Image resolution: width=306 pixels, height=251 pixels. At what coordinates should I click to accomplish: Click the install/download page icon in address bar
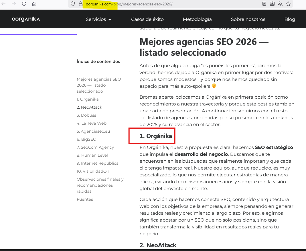click(272, 4)
